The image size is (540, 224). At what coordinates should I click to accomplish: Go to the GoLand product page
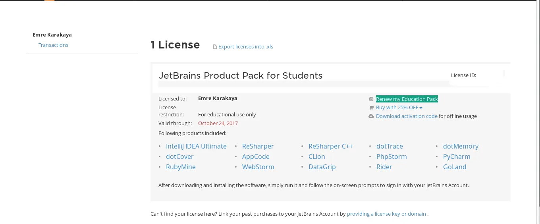click(455, 167)
